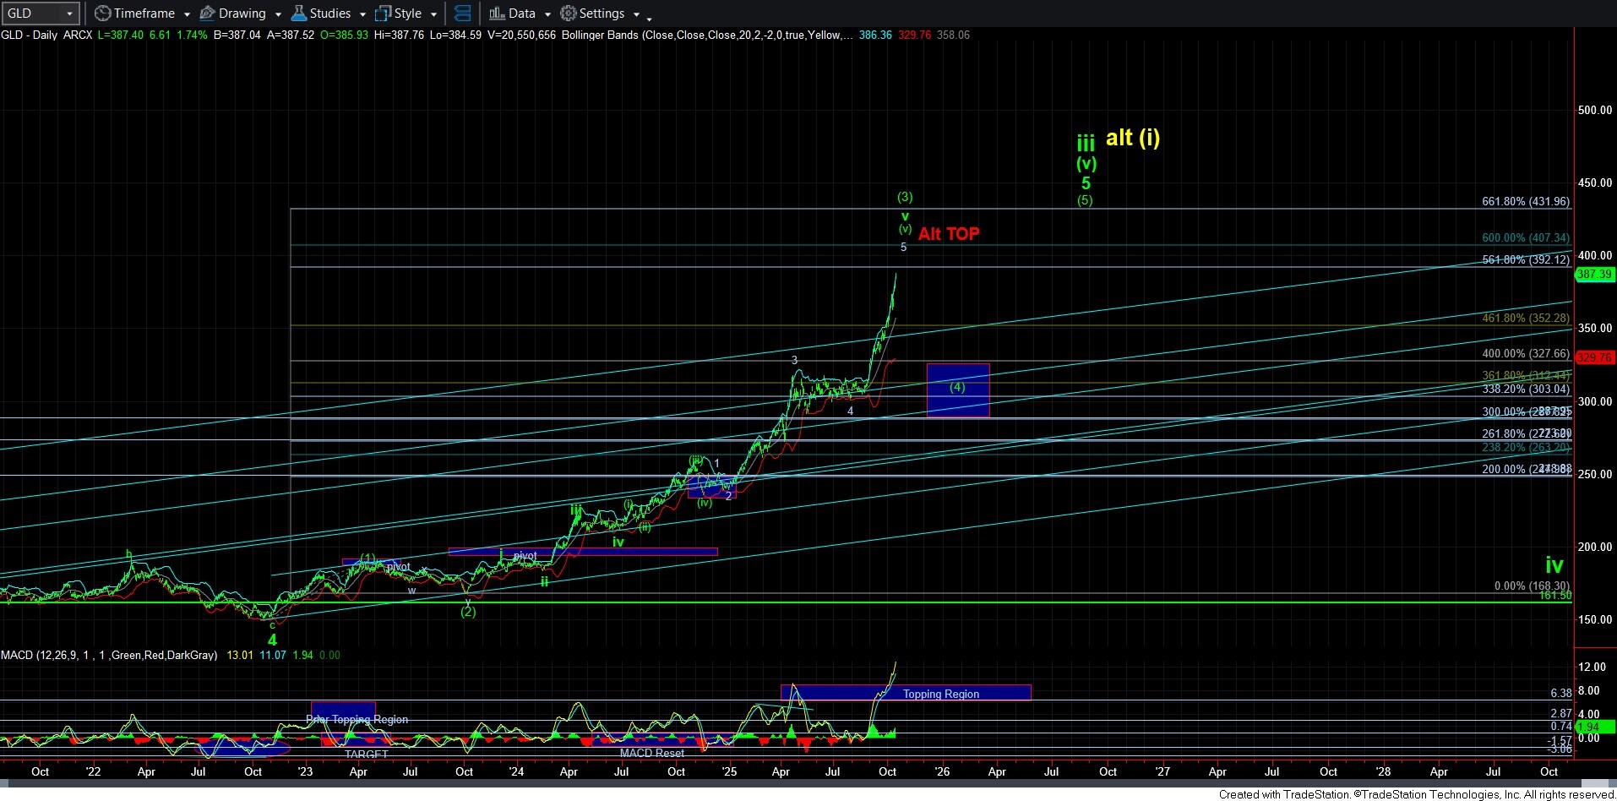This screenshot has height=801, width=1617.
Task: Expand the GLD symbol dropdown arrow
Action: pyautogui.click(x=69, y=14)
